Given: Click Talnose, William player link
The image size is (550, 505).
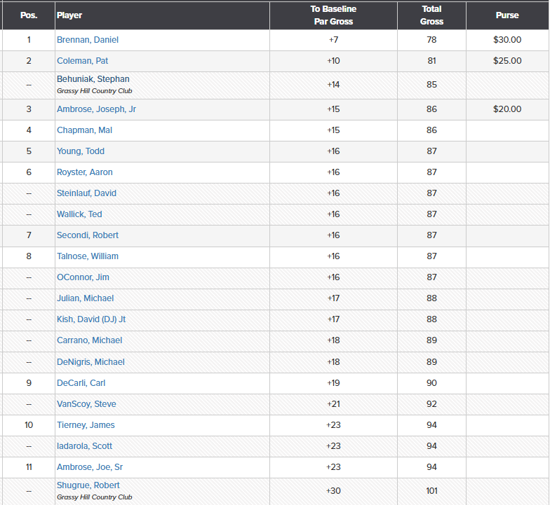Looking at the screenshot, I should (x=88, y=256).
